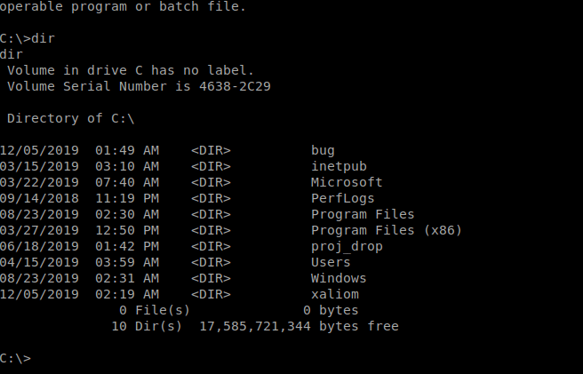Click the "Directory of C:\" line
This screenshot has height=374, width=583.
[x=70, y=118]
